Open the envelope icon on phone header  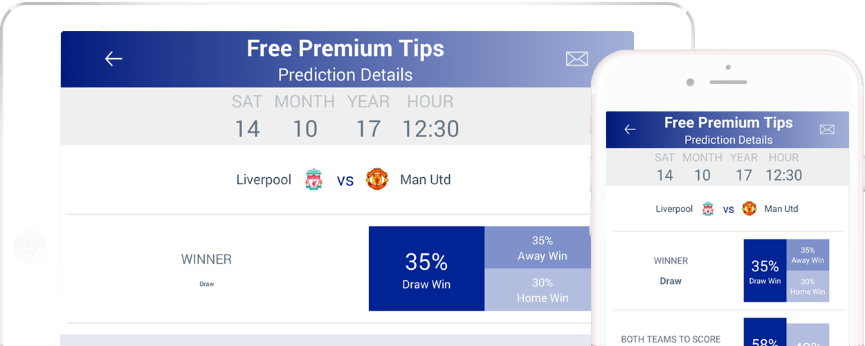pos(827,129)
